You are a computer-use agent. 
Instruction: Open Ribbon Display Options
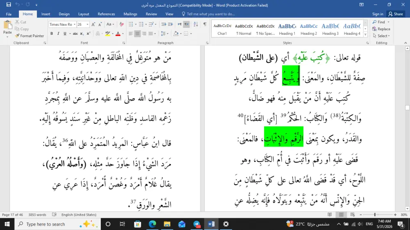tap(362, 5)
